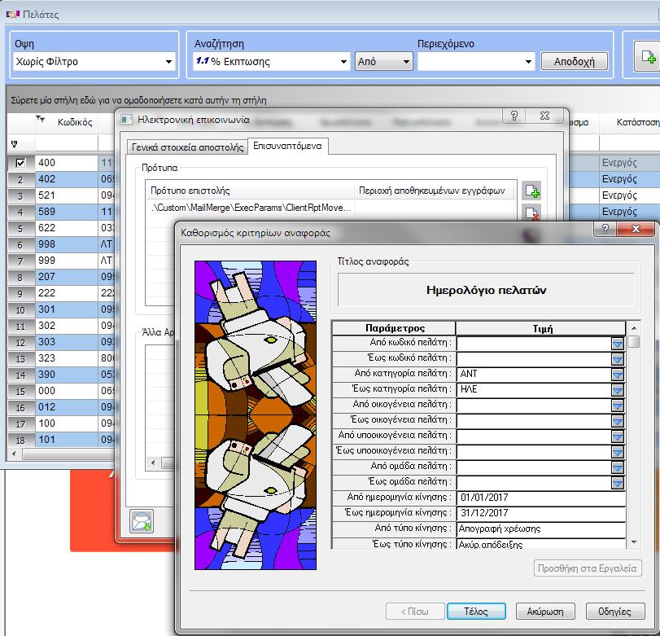660x636 pixels.
Task: Open dropdown for Έως κωδικό πελάτη
Action: tap(618, 359)
